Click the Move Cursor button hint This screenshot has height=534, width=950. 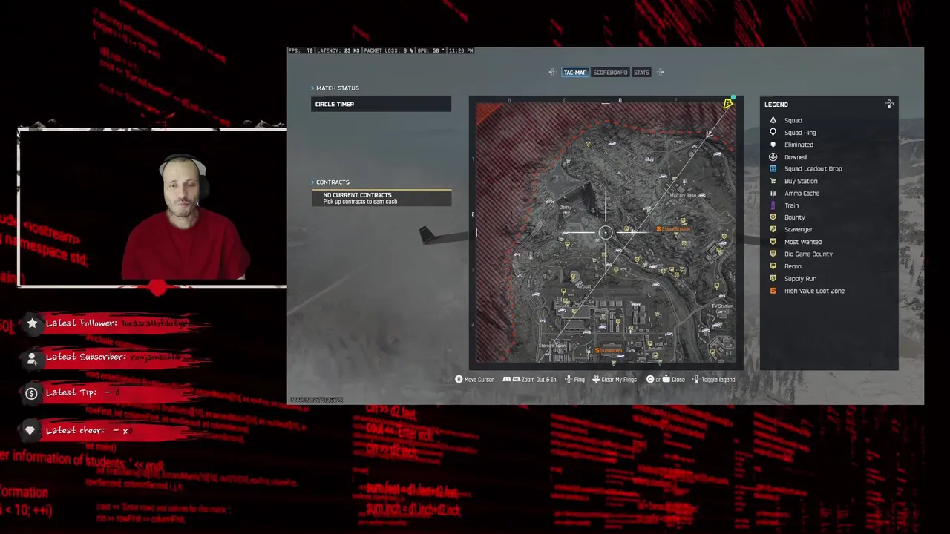[474, 380]
